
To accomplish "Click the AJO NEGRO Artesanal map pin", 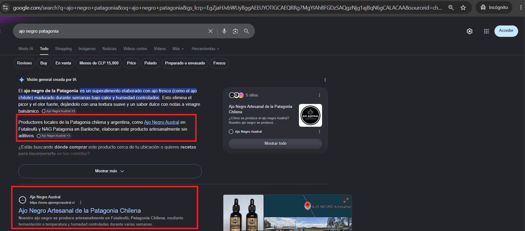I will 307,206.
